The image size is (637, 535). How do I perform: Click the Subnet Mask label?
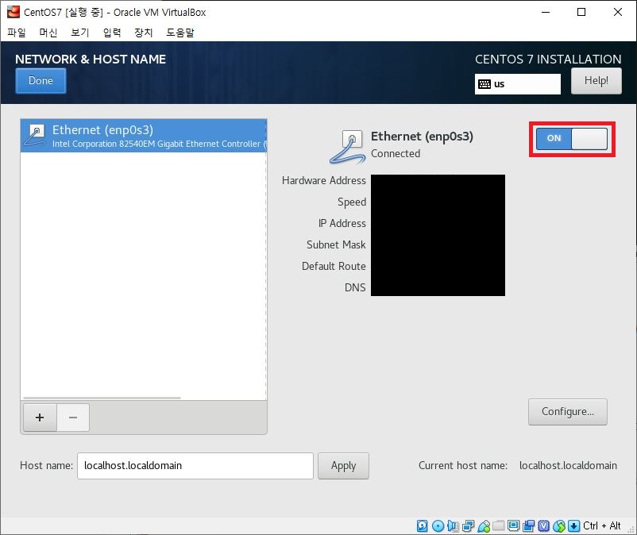[336, 244]
